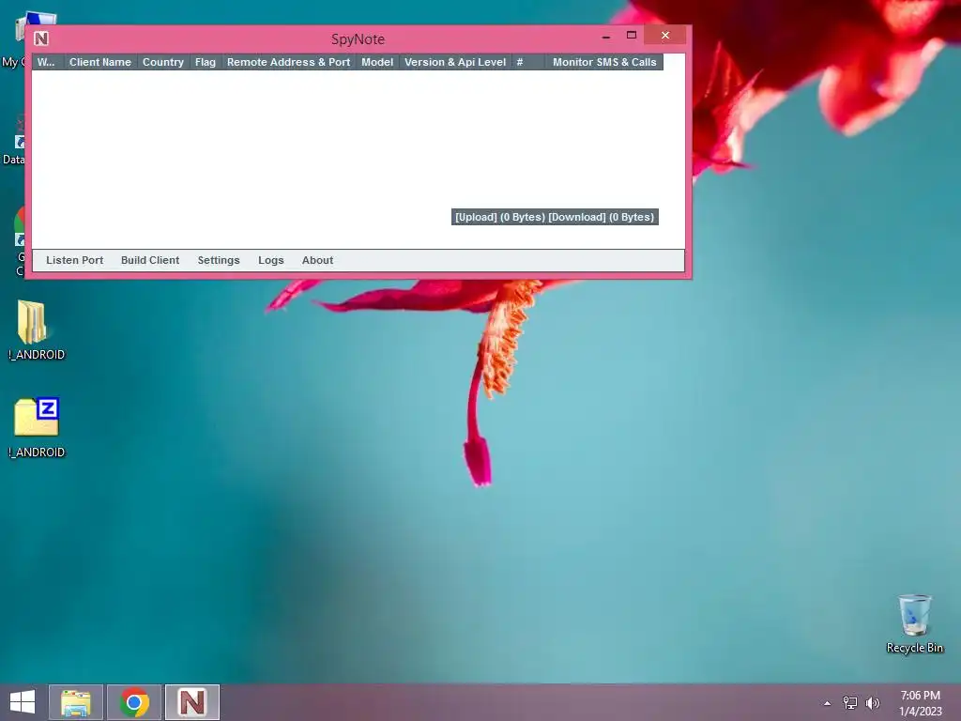Viewport: 961px width, 721px height.
Task: Maximize the SpyNote window
Action: coord(632,36)
